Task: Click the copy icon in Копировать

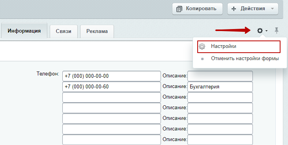Action: (x=179, y=9)
